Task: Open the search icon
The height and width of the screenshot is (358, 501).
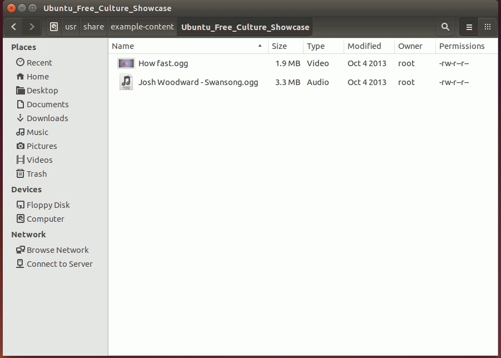Action: [445, 27]
